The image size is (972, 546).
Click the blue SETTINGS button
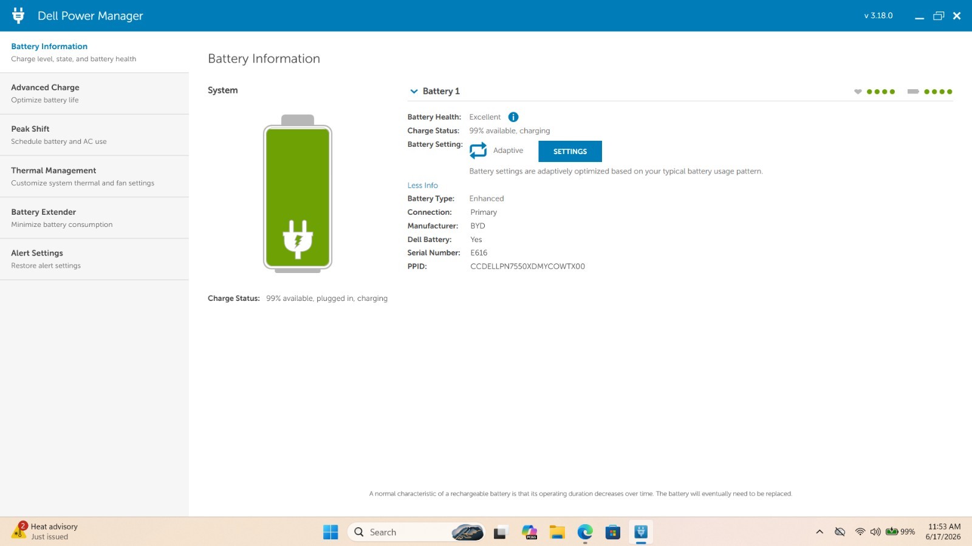(x=570, y=151)
